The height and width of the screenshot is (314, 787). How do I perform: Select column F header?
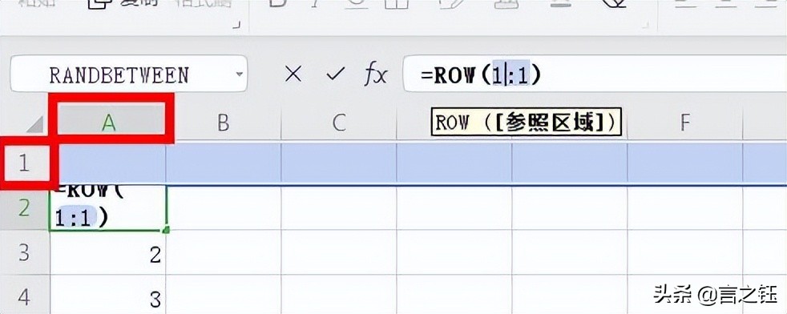click(684, 123)
